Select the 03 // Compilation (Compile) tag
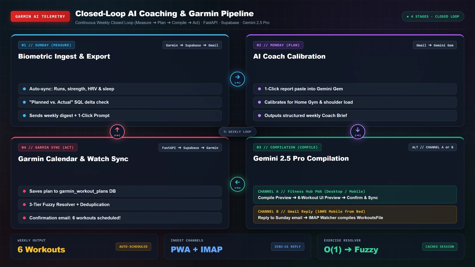The height and width of the screenshot is (267, 475). coord(287,147)
